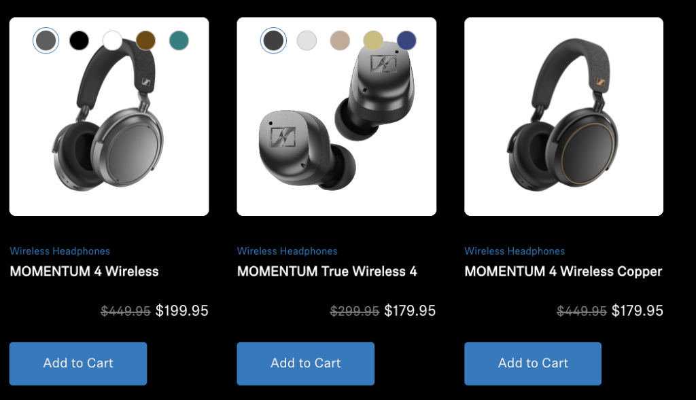The height and width of the screenshot is (400, 696).
Task: Add MOMENTUM 4 Wireless Copper to cart
Action: coord(533,363)
